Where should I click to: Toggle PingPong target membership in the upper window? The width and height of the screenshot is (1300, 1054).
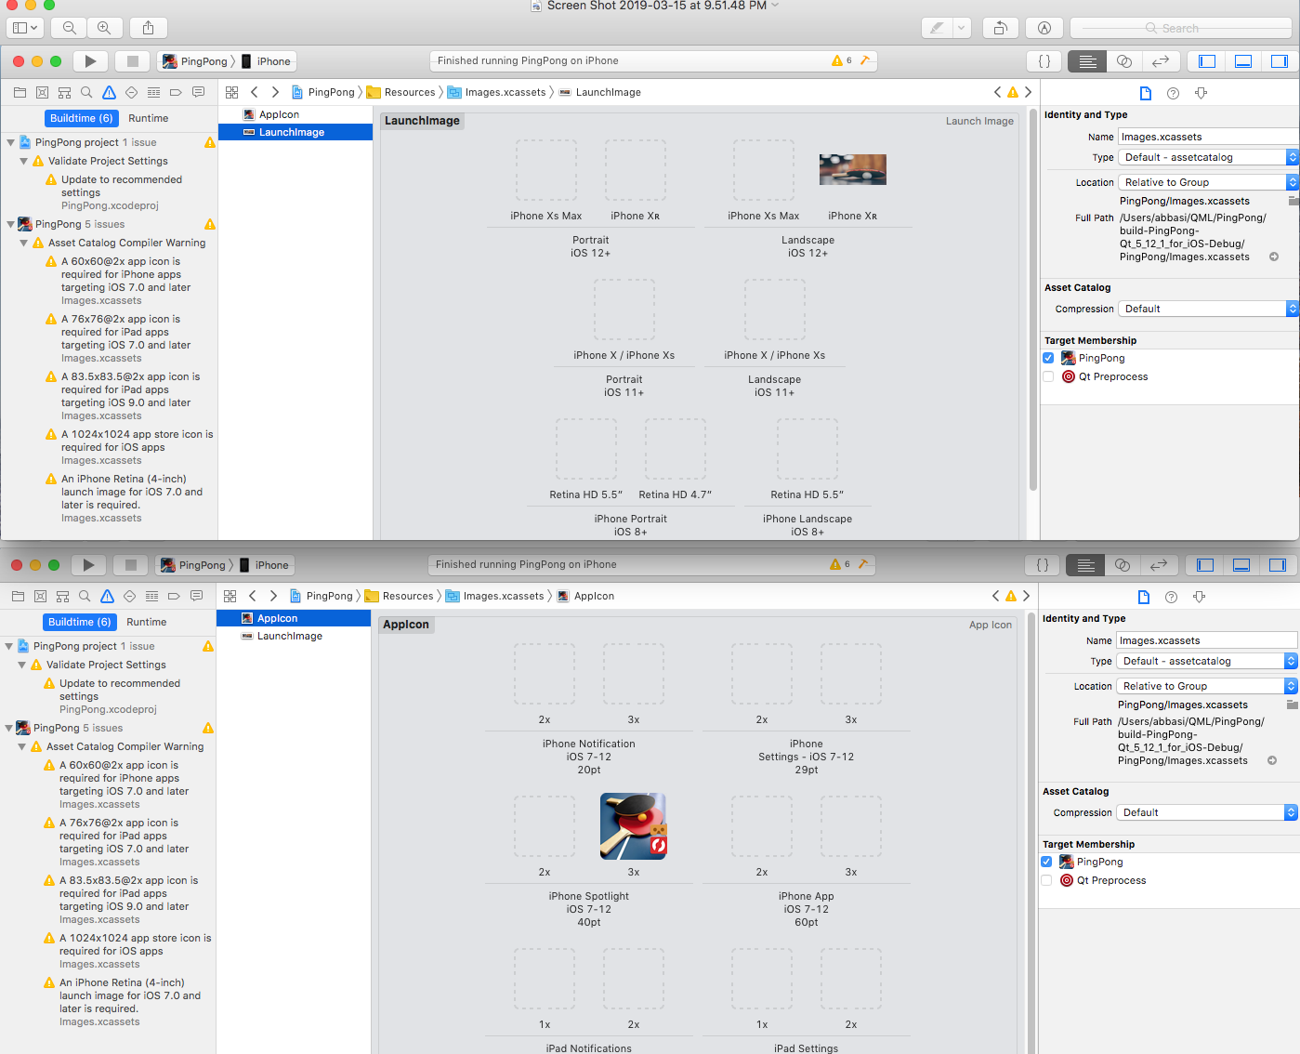click(1048, 358)
